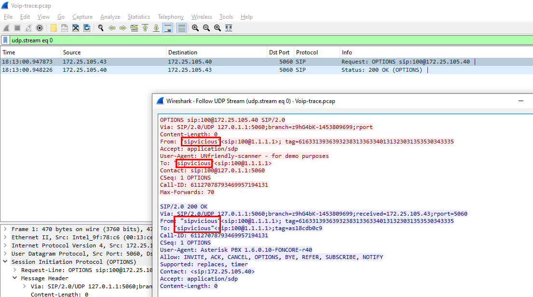
Task: Toggle auto-scroll during live capture
Action: (168, 28)
